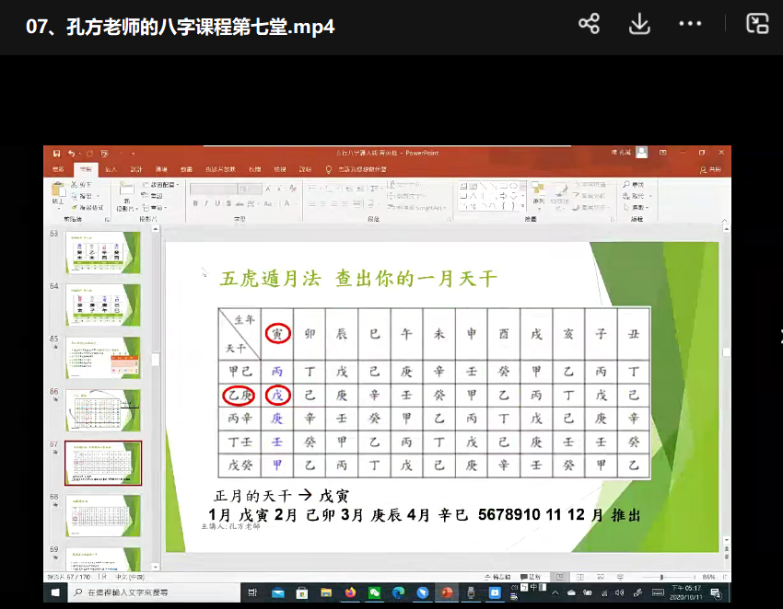The width and height of the screenshot is (783, 609).
Task: Click the Windows Start button
Action: pyautogui.click(x=55, y=592)
